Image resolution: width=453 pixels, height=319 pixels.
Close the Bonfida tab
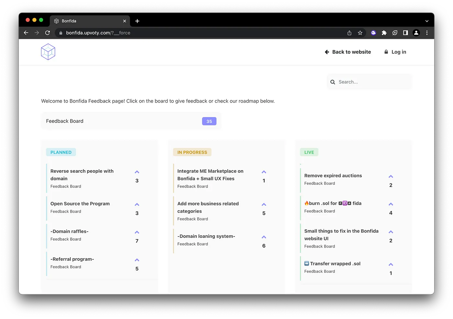[125, 21]
